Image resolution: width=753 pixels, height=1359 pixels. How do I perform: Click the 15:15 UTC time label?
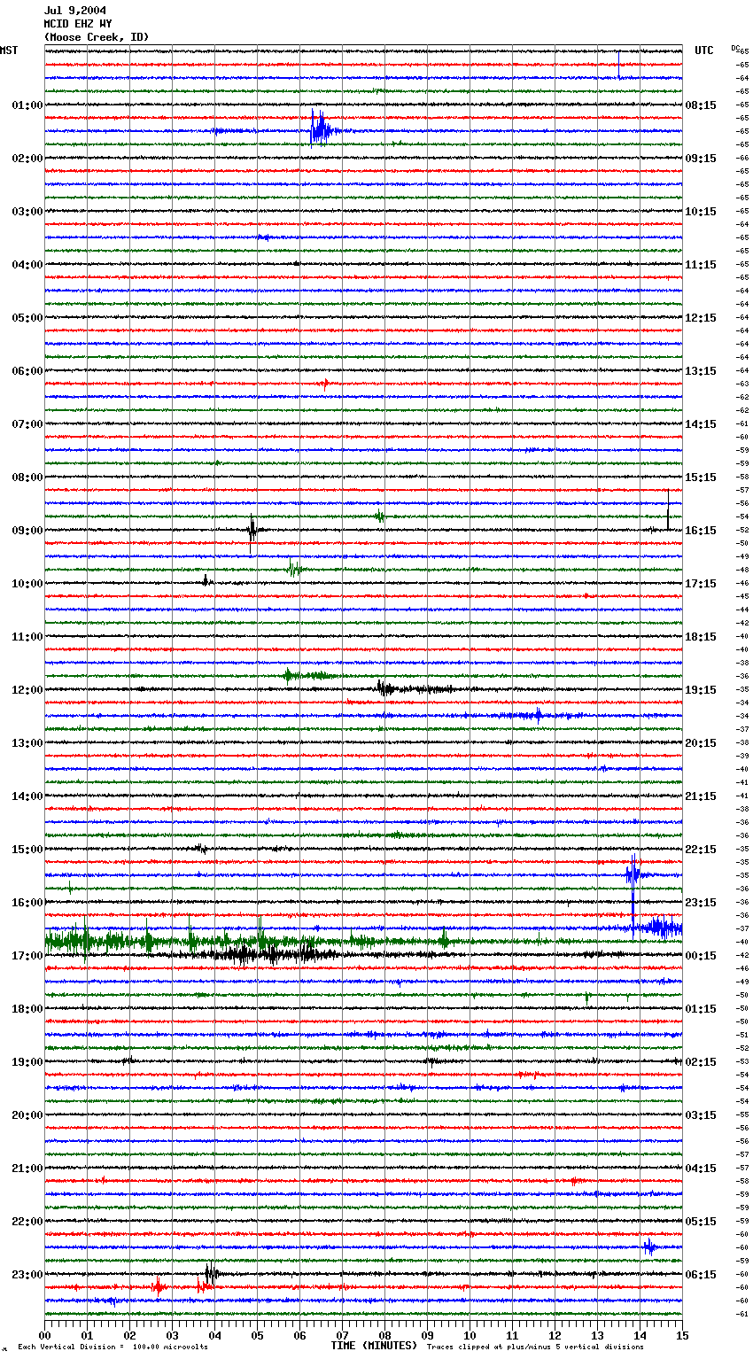pos(701,478)
